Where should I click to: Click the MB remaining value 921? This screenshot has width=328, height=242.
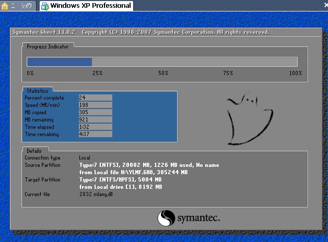click(96, 119)
